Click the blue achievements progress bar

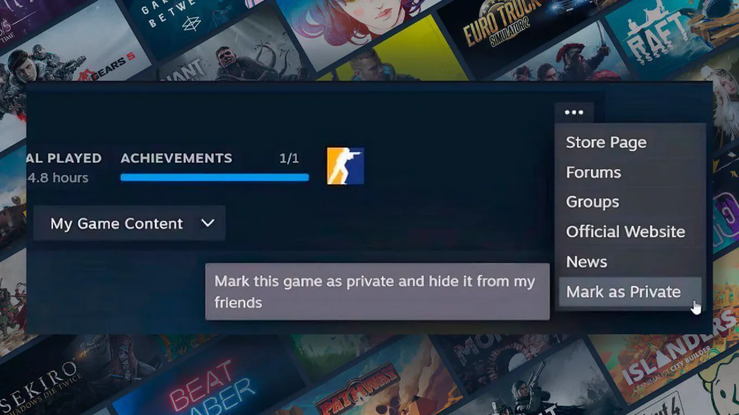215,177
